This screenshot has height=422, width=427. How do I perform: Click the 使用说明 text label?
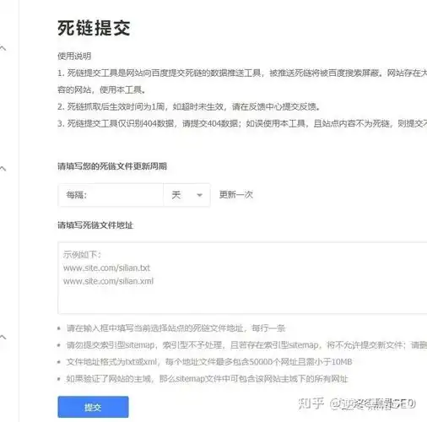[x=74, y=56]
